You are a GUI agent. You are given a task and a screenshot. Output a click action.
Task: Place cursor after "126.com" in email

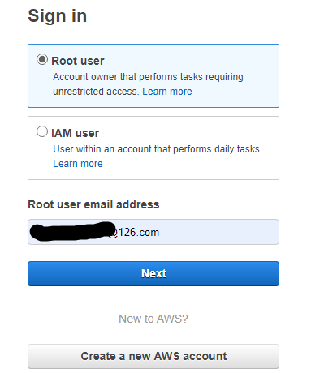click(160, 233)
